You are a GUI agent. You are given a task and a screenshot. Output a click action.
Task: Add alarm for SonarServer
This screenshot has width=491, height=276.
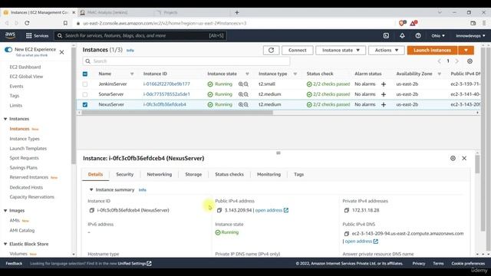coord(384,94)
